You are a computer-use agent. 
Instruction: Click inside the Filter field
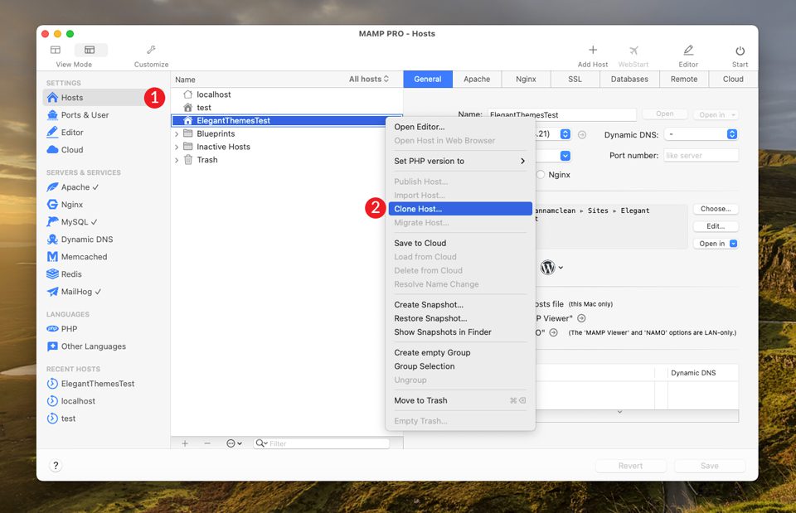[x=323, y=443]
